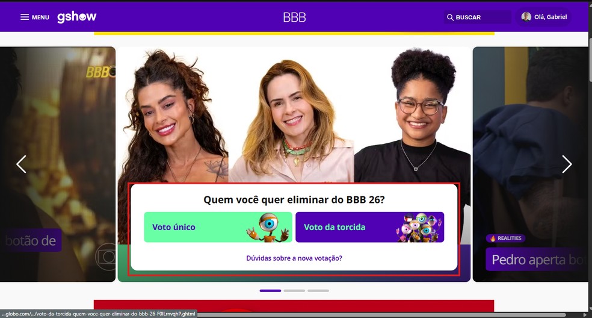Click the gshow logo
Viewport: 592px width, 318px height.
pos(76,17)
